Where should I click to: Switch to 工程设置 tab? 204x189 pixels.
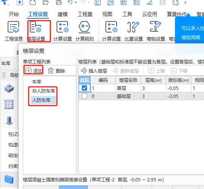[x=38, y=14]
